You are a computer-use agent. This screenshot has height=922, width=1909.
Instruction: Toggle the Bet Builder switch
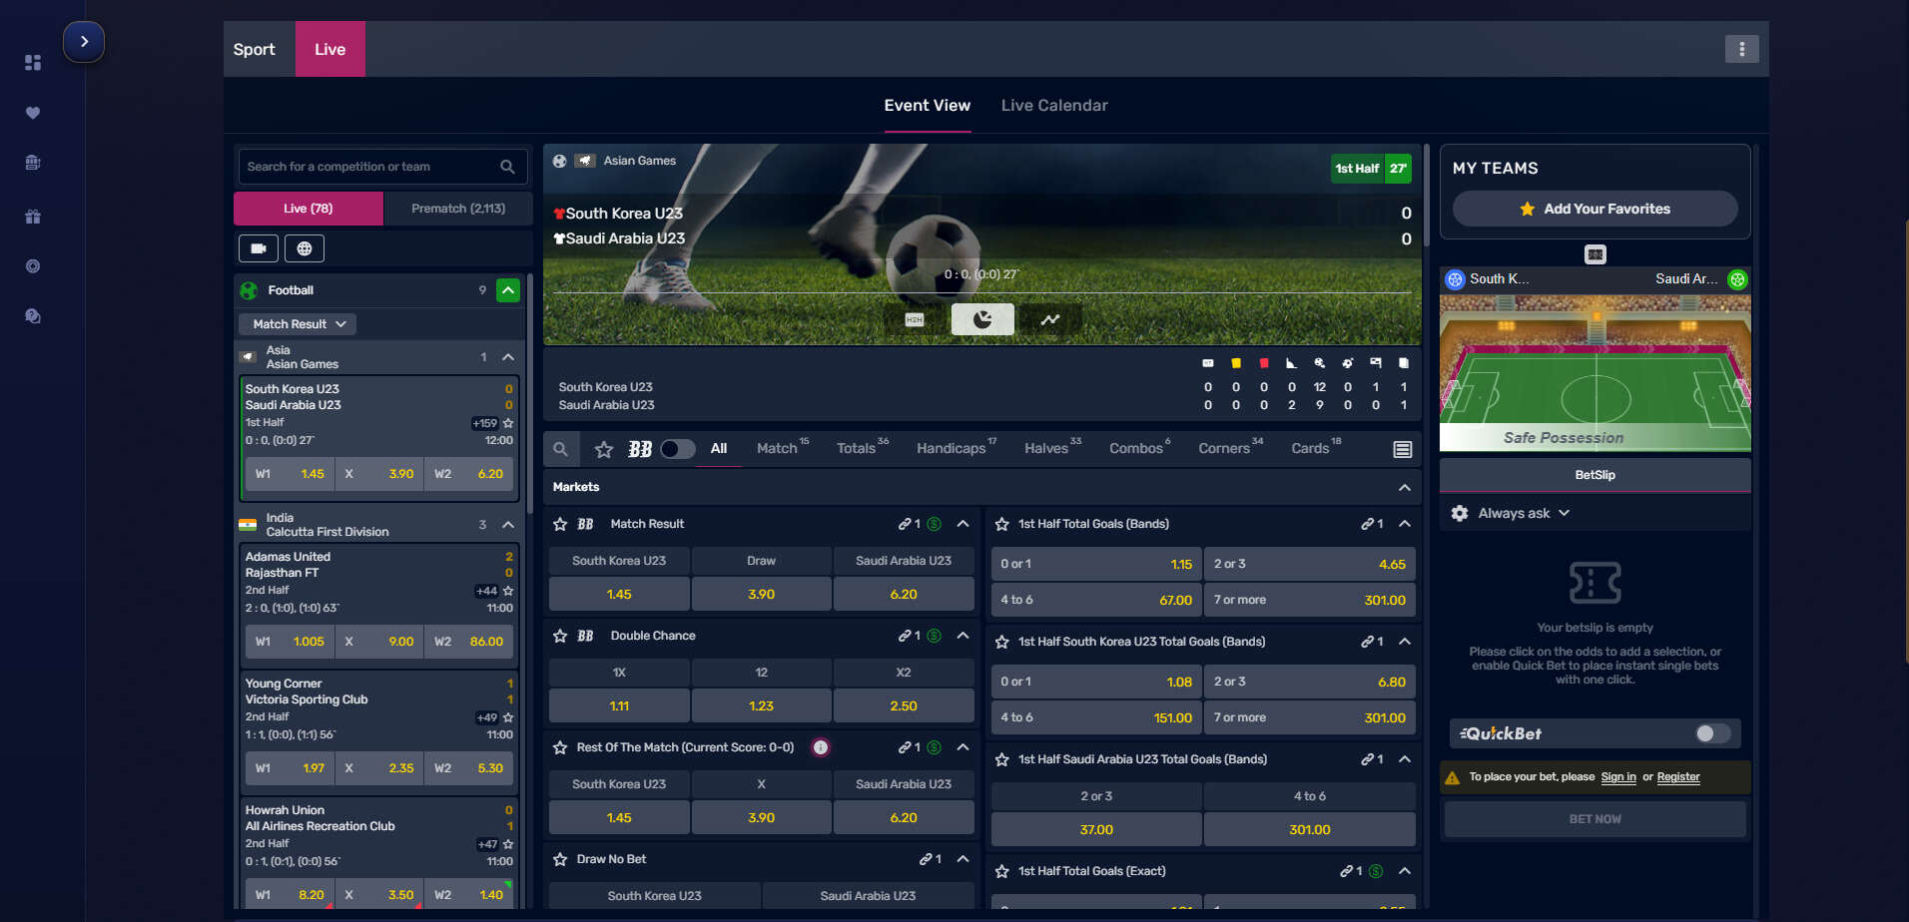tap(678, 449)
